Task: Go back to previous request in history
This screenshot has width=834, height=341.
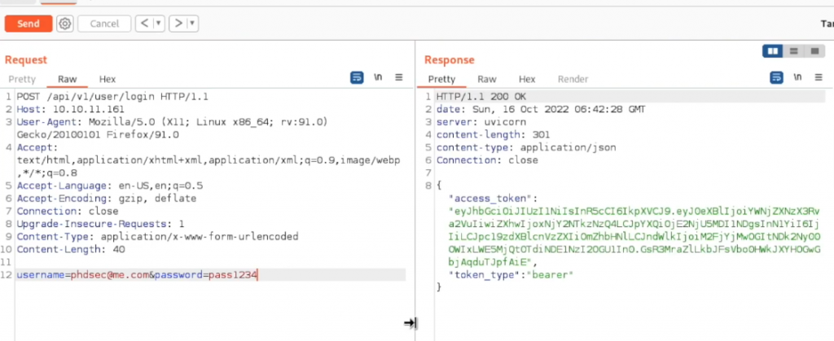Action: pos(143,24)
